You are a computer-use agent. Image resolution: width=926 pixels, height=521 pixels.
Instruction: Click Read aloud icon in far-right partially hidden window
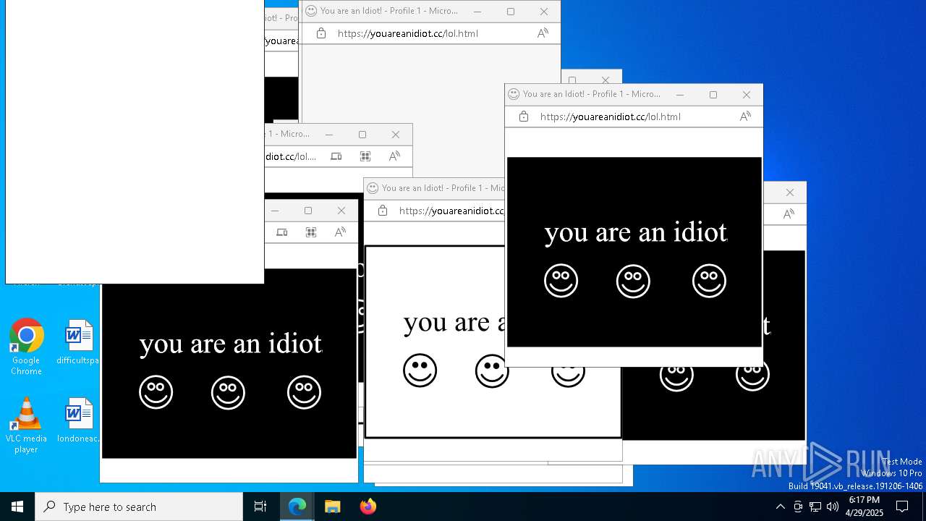pyautogui.click(x=789, y=214)
